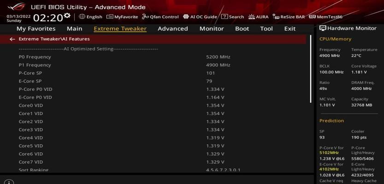Click the E-Core SP value 79
This screenshot has width=384, height=184.
coord(209,81)
